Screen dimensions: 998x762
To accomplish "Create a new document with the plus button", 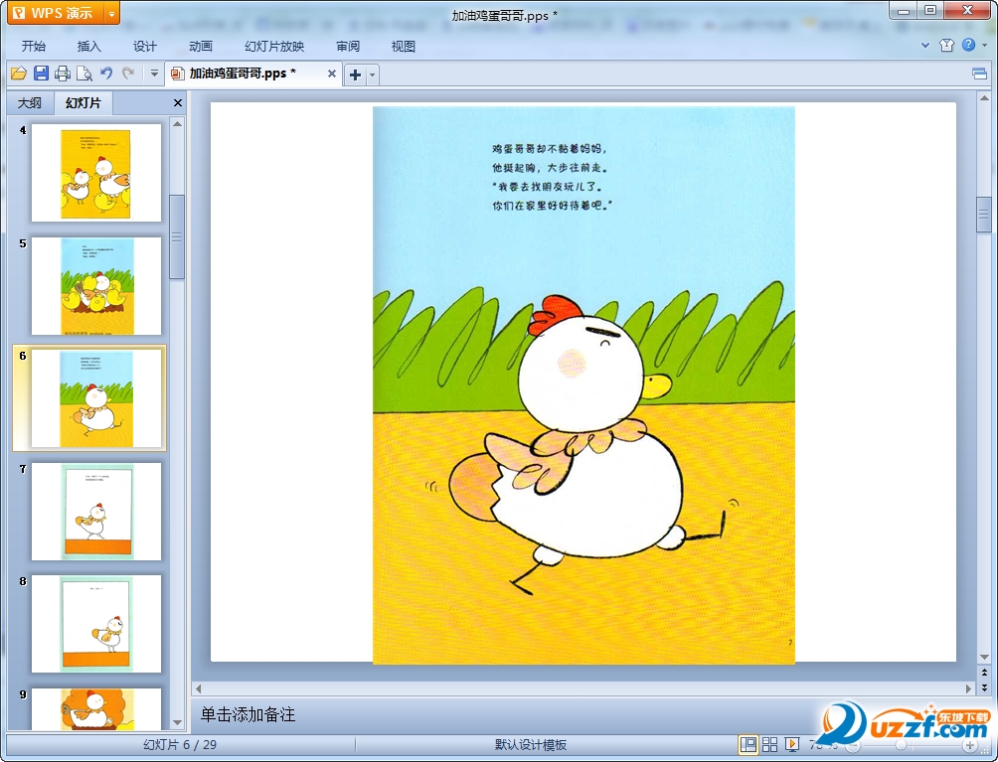I will (x=355, y=75).
